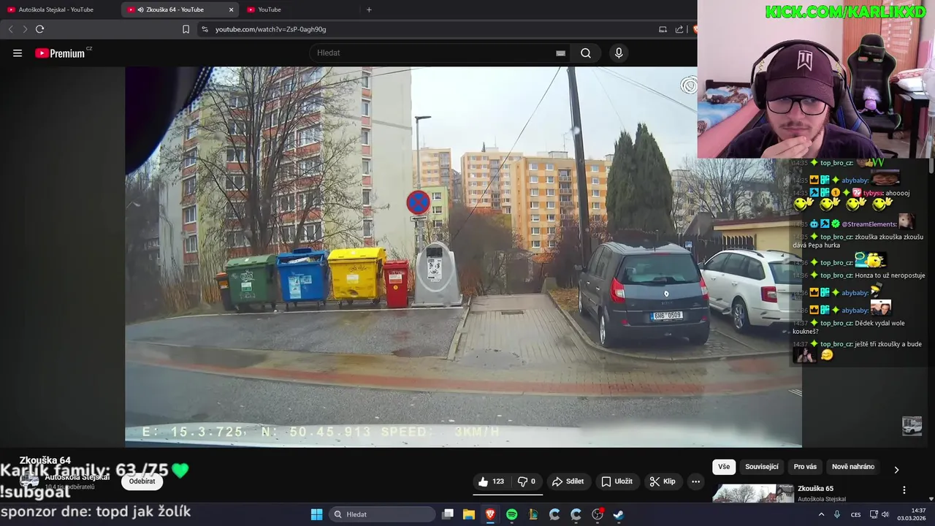
Task: Click the Zkouška 64 video title
Action: (x=45, y=460)
